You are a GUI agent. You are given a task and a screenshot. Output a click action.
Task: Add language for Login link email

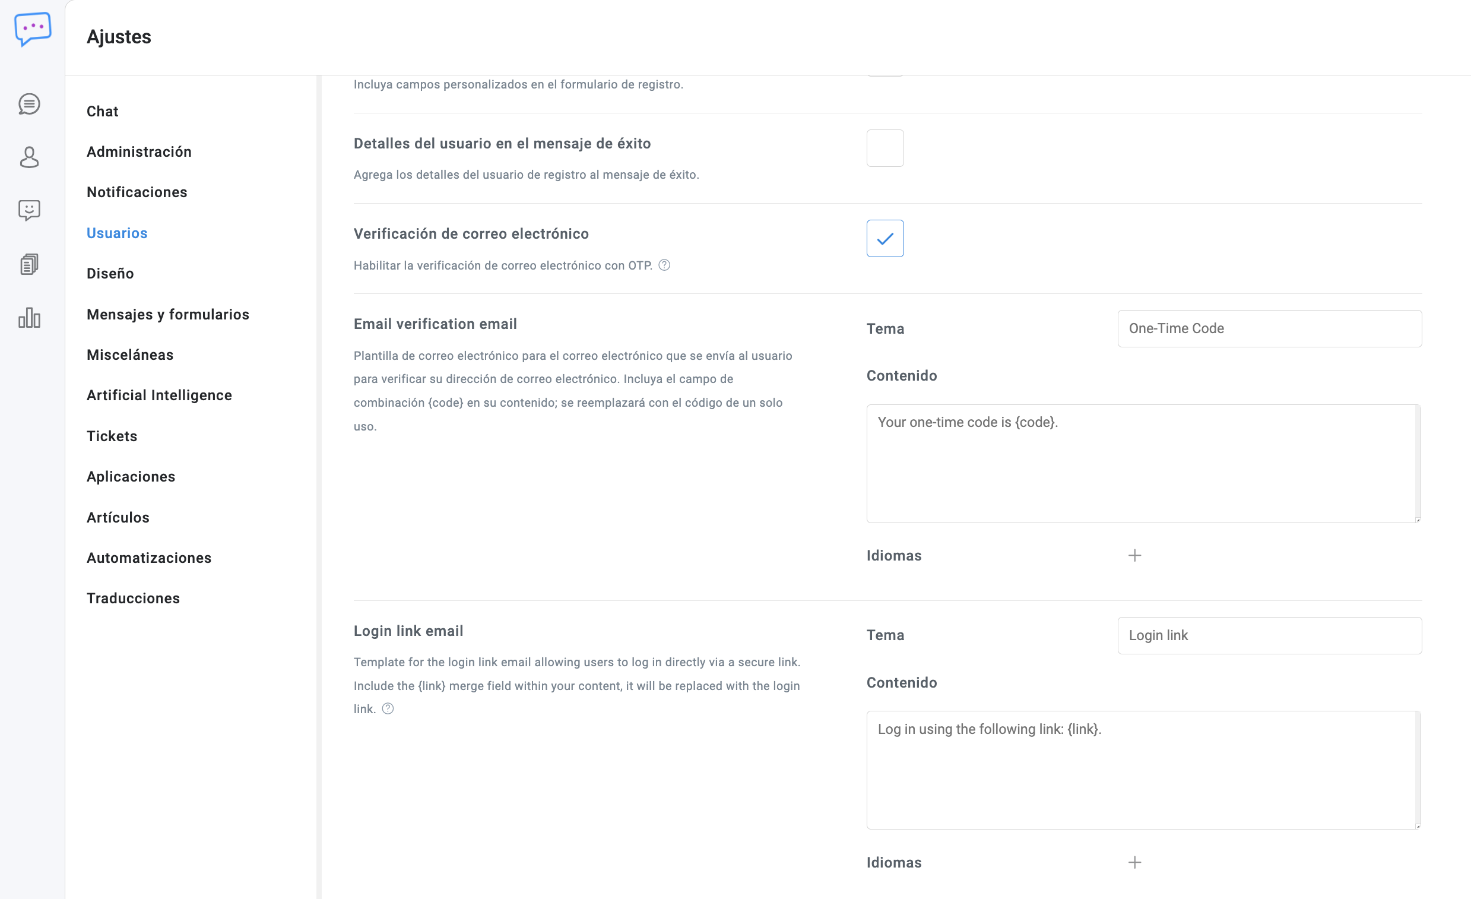(x=1134, y=863)
